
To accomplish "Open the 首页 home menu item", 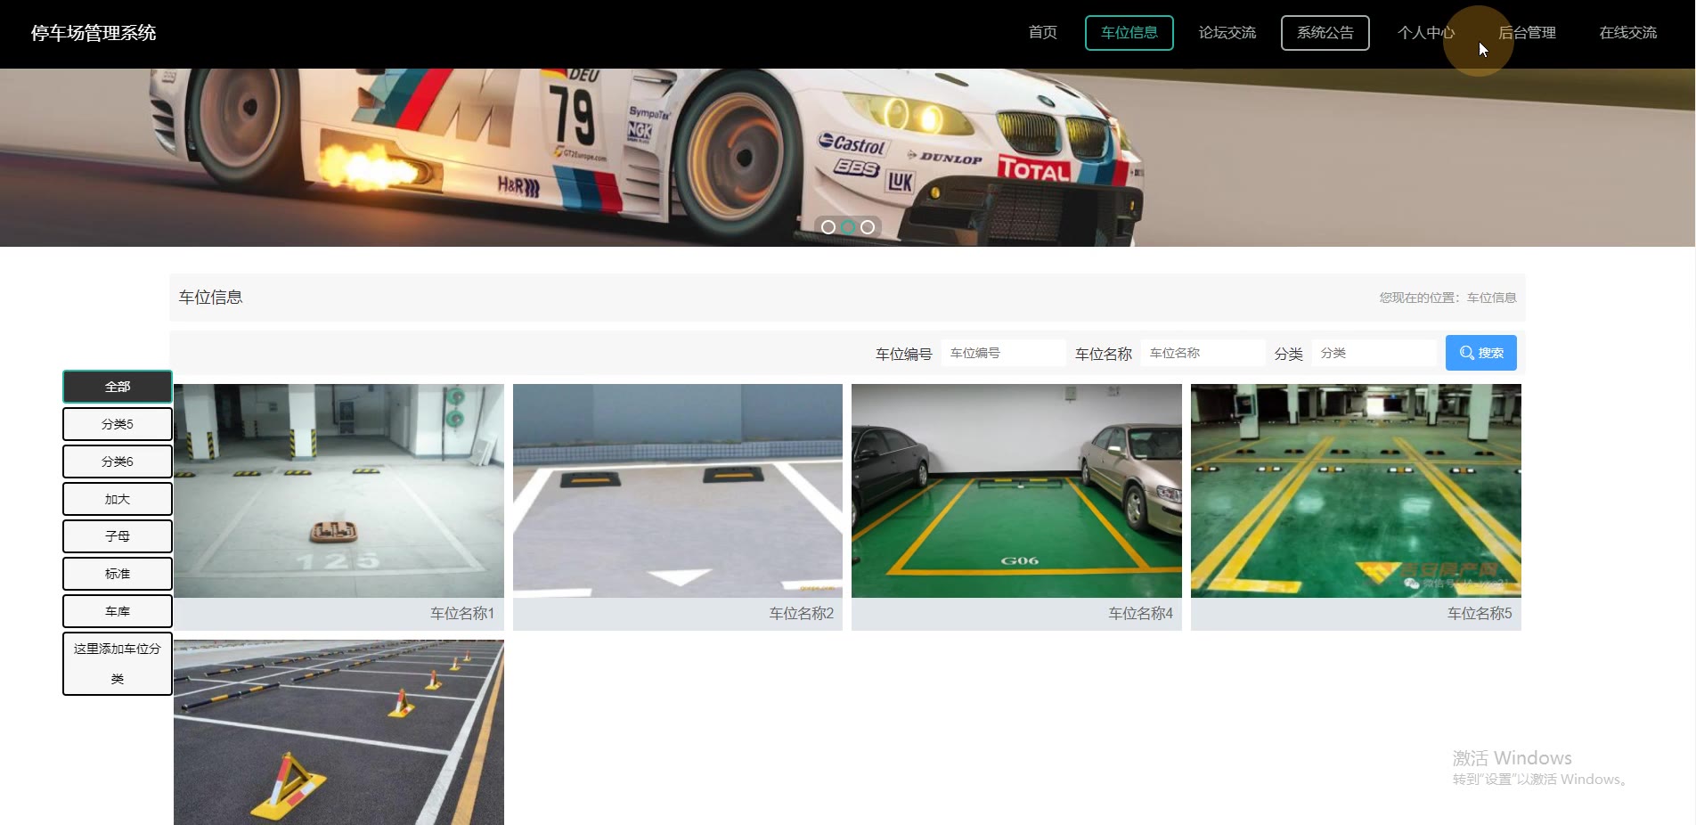I will [x=1042, y=33].
